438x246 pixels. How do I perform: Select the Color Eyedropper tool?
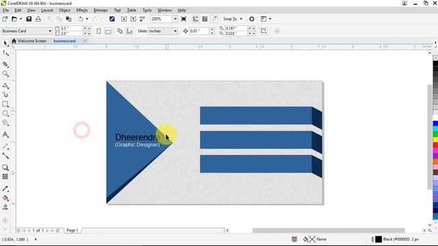click(5, 189)
